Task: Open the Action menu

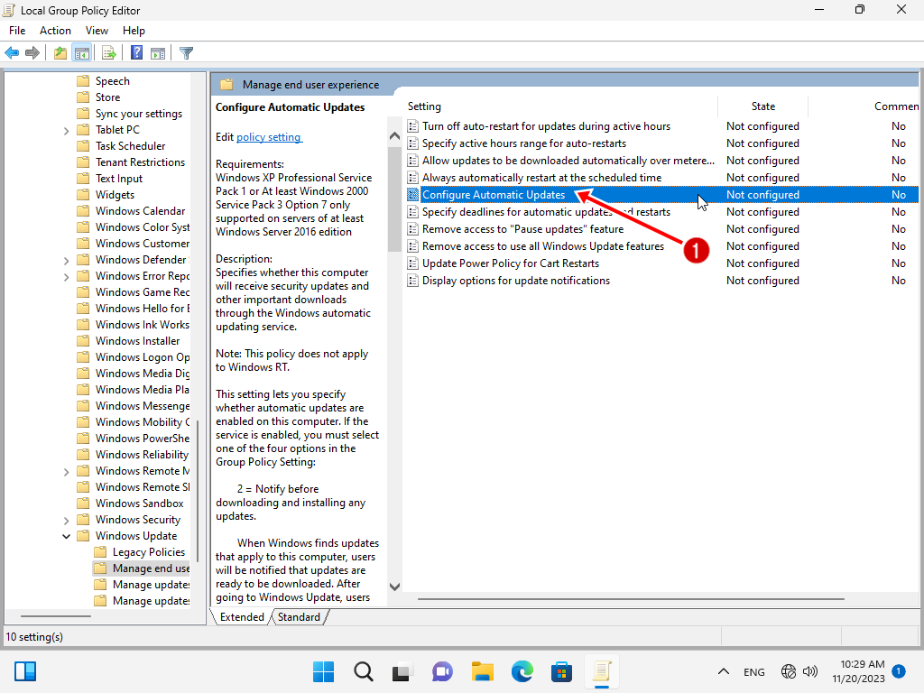Action: pos(55,31)
